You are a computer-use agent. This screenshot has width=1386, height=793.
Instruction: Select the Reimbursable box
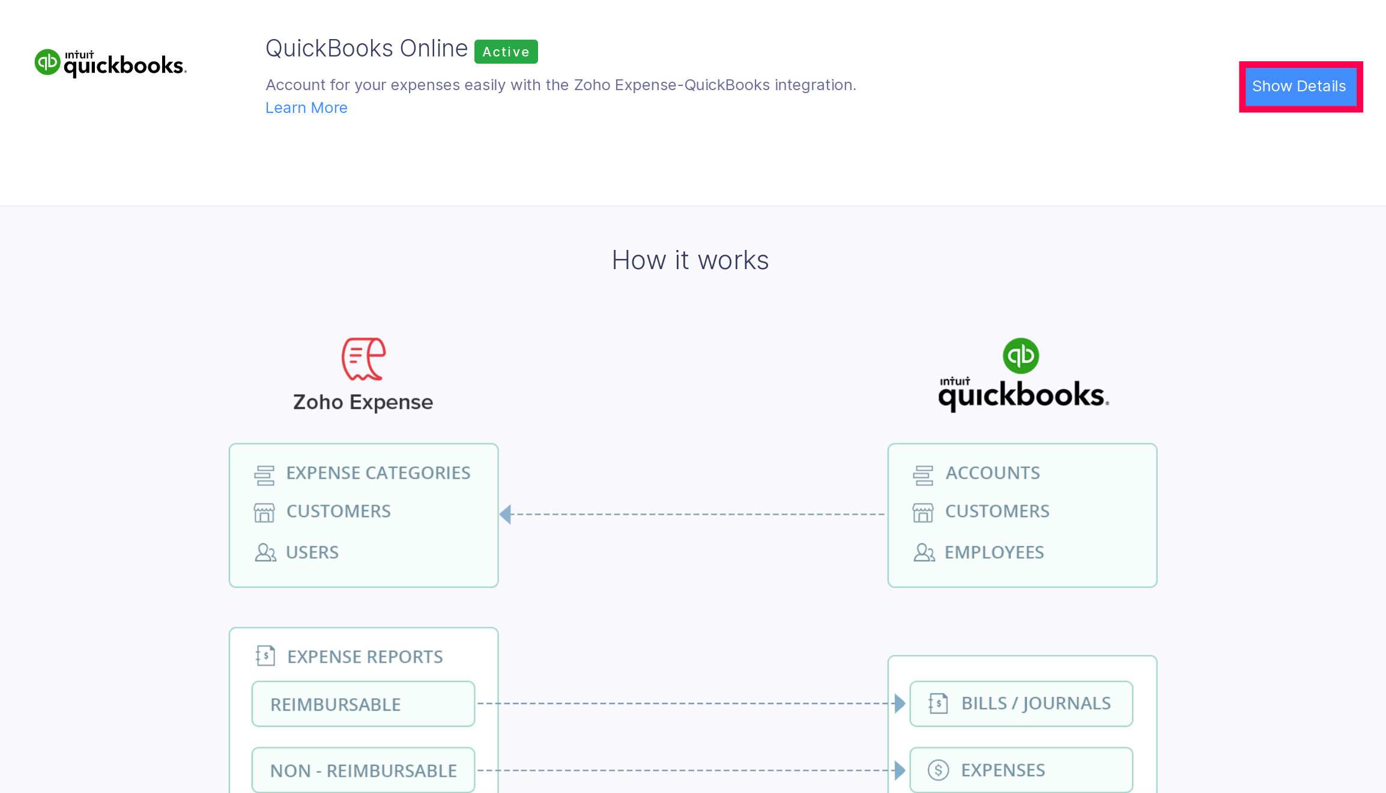(363, 704)
